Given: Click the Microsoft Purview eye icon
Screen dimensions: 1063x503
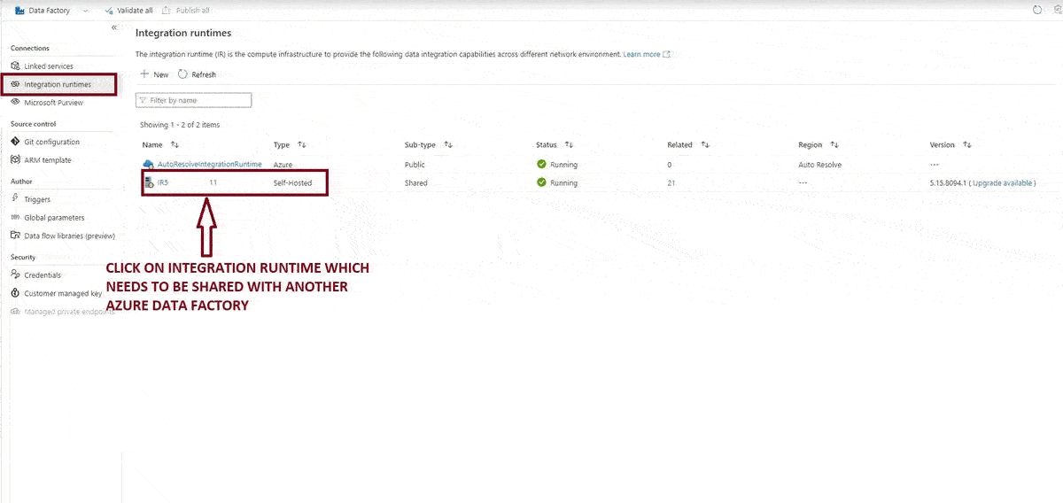Looking at the screenshot, I should point(15,103).
